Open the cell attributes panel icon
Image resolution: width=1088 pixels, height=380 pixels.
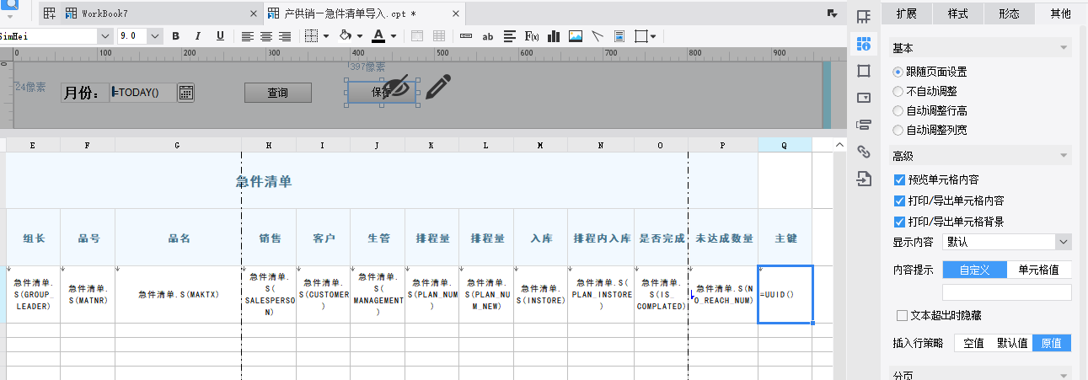click(x=863, y=44)
